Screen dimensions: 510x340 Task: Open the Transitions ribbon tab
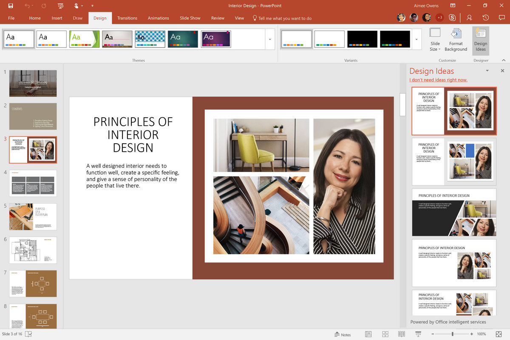[x=127, y=18]
